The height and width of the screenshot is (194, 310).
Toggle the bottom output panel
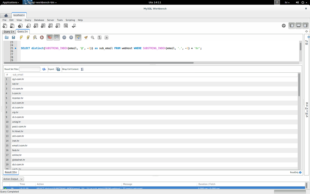point(298,26)
